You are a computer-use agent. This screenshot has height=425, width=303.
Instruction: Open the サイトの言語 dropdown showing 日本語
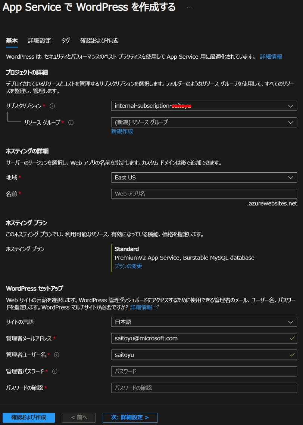pyautogui.click(x=204, y=322)
